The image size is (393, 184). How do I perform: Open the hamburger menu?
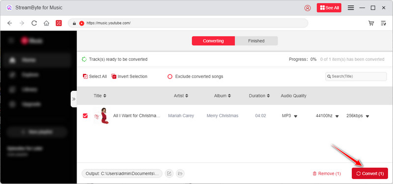351,8
